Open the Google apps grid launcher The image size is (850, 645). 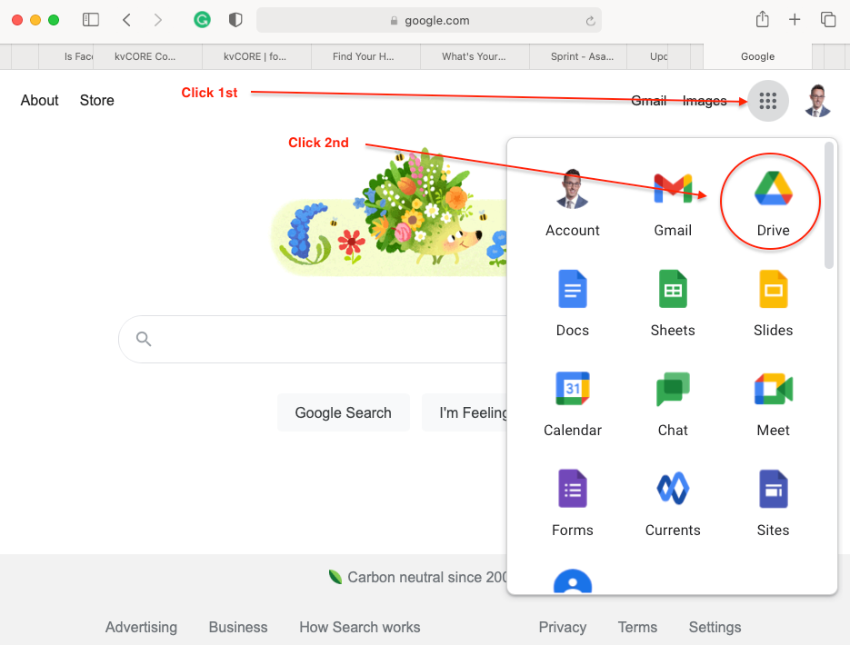[767, 101]
